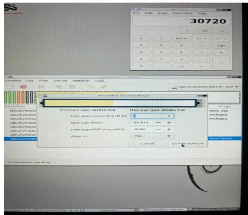Open the File menu in the galculator window
Image resolution: width=248 pixels, height=215 pixels.
coord(136,13)
